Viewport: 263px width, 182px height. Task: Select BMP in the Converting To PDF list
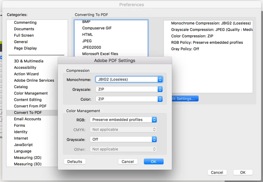[86, 22]
